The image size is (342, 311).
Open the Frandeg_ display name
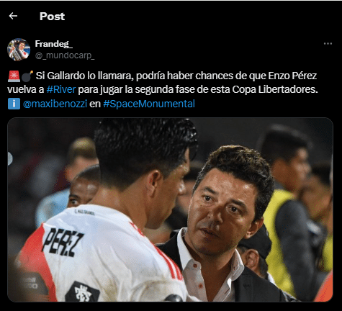54,44
